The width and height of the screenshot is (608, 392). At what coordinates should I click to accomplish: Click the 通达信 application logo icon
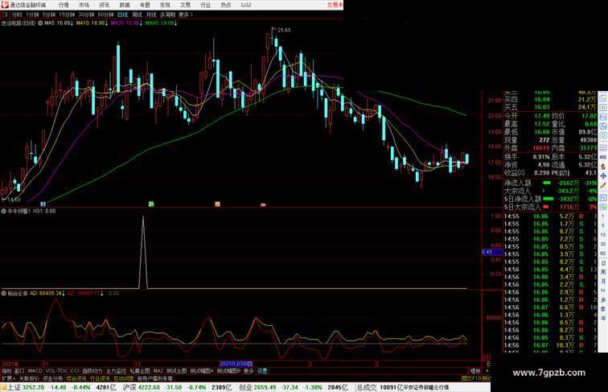coord(5,5)
